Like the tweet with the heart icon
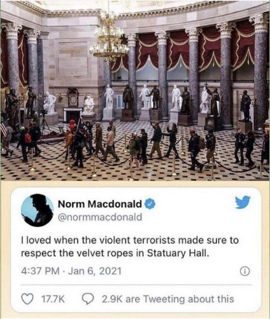The width and height of the screenshot is (270, 319). (x=28, y=299)
